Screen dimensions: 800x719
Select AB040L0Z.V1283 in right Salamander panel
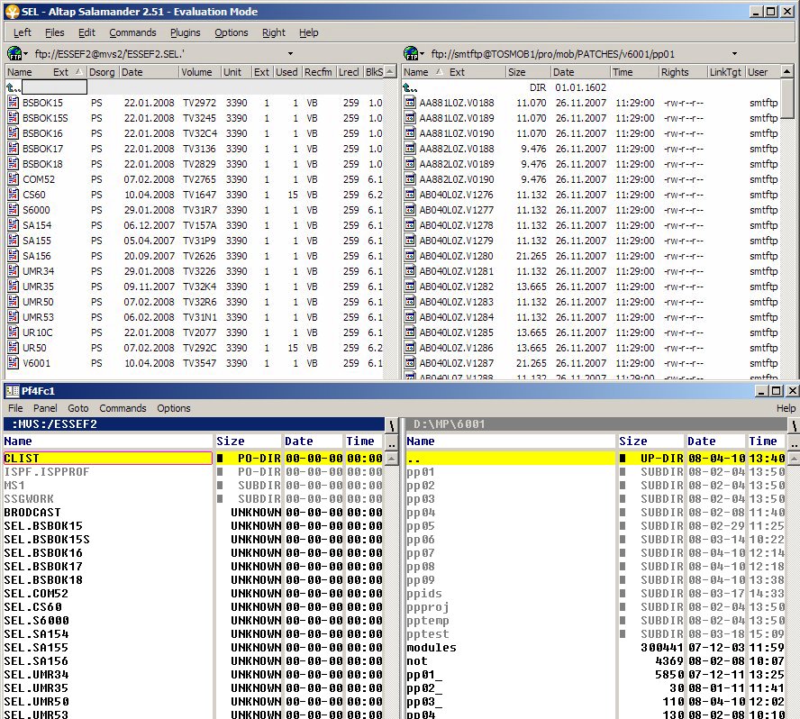[591, 302]
